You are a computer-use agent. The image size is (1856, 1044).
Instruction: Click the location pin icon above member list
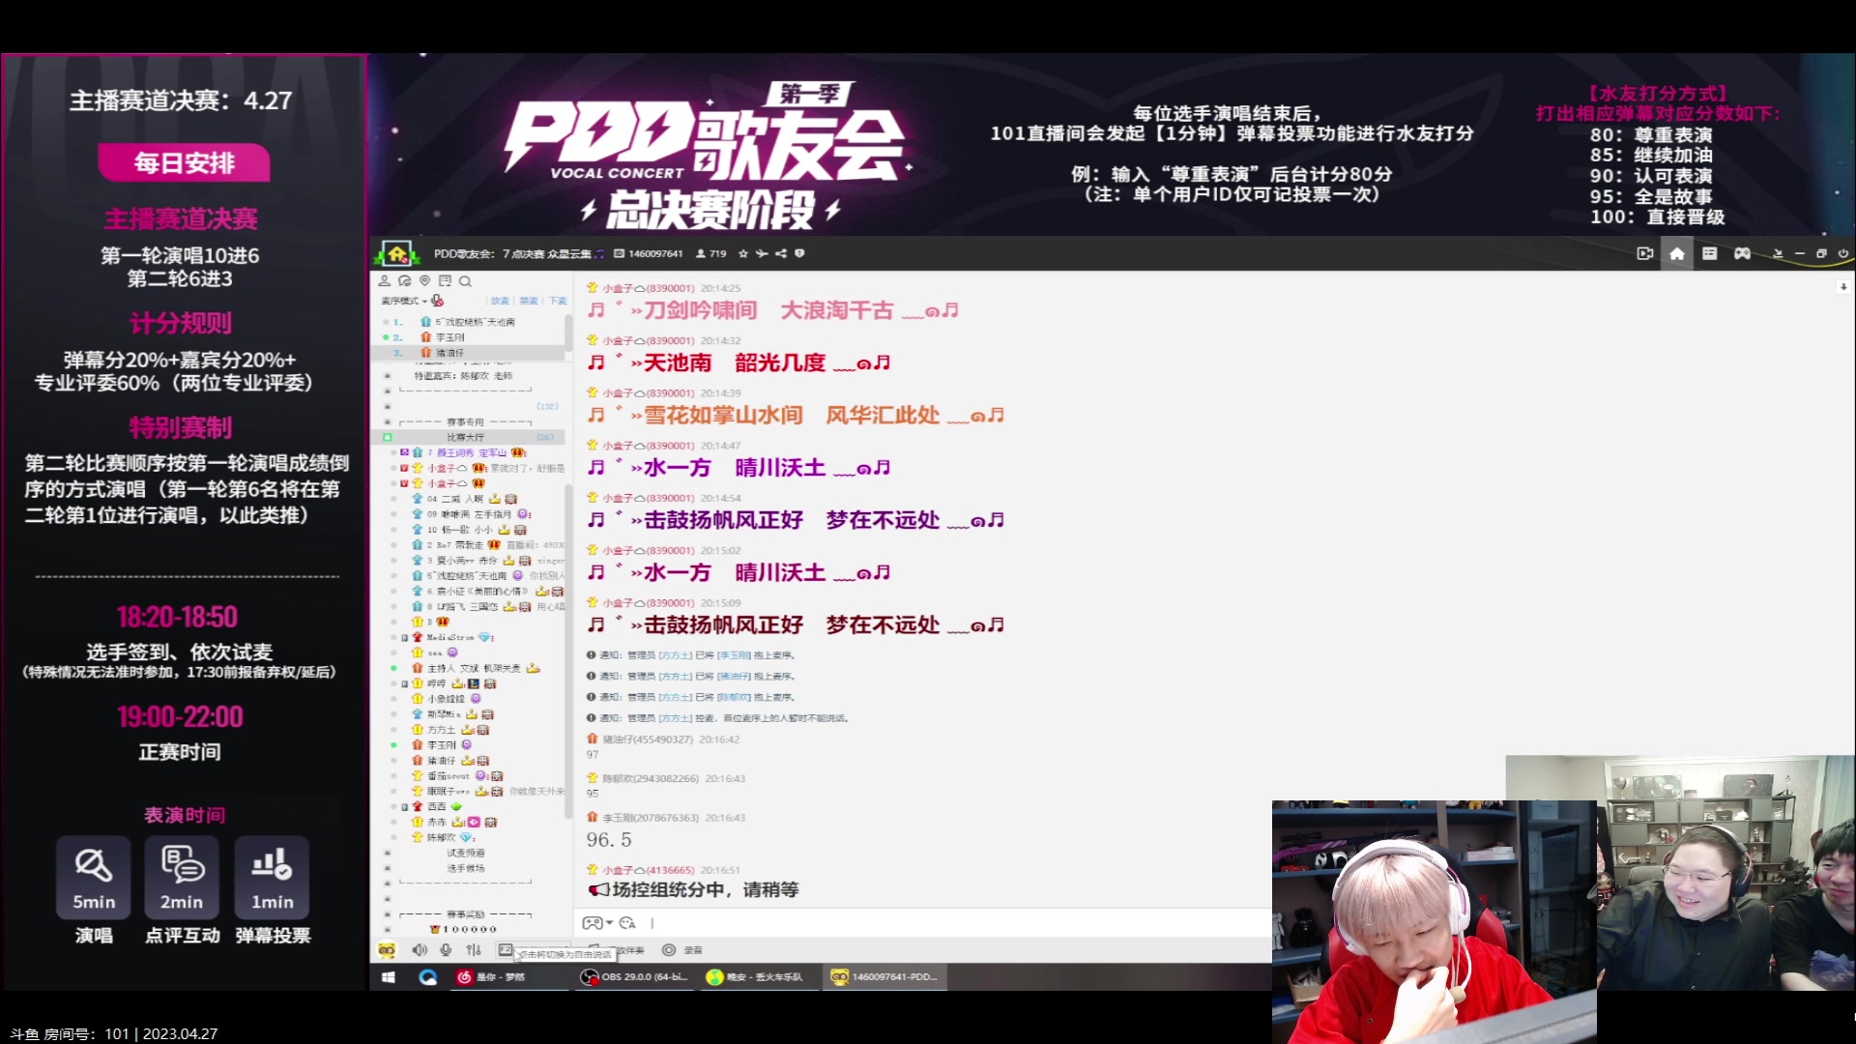424,281
